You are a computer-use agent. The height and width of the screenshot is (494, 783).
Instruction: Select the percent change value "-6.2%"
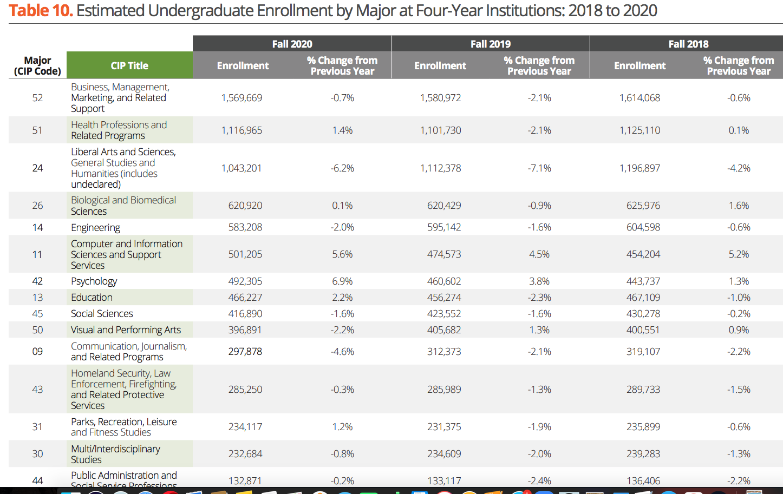tap(342, 168)
